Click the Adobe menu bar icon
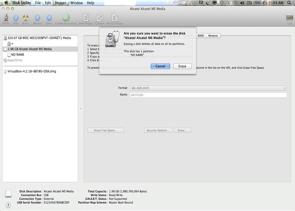 click(201, 3)
